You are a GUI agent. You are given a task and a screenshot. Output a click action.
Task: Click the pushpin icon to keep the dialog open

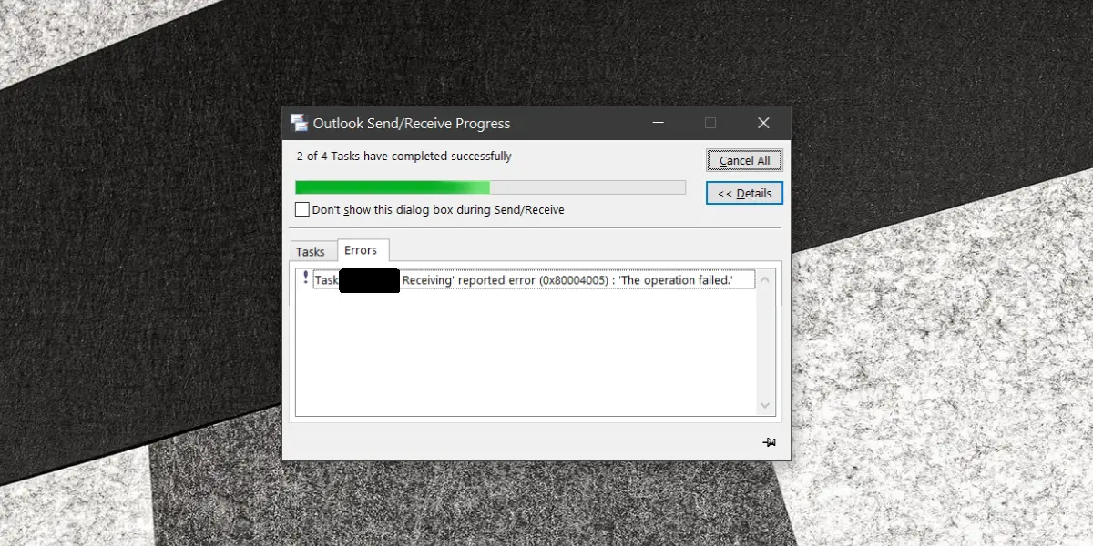[769, 442]
